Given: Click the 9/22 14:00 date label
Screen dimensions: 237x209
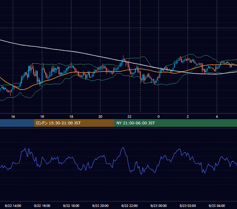Looking at the screenshot, I should pyautogui.click(x=13, y=206).
